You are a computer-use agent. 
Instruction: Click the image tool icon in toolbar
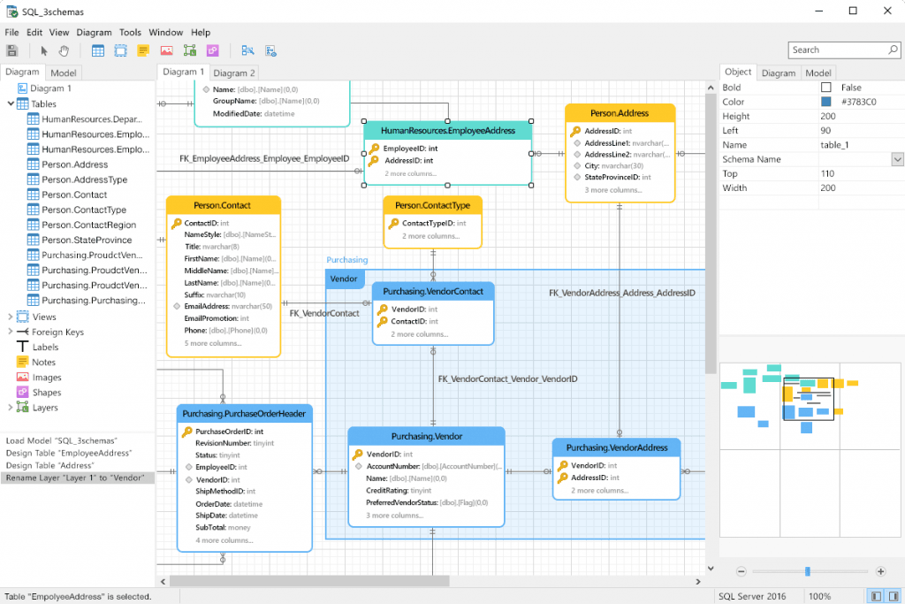[166, 50]
